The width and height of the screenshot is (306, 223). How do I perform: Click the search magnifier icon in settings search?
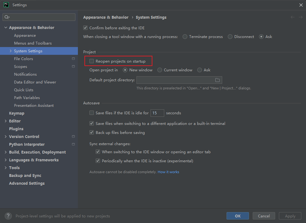(7, 17)
